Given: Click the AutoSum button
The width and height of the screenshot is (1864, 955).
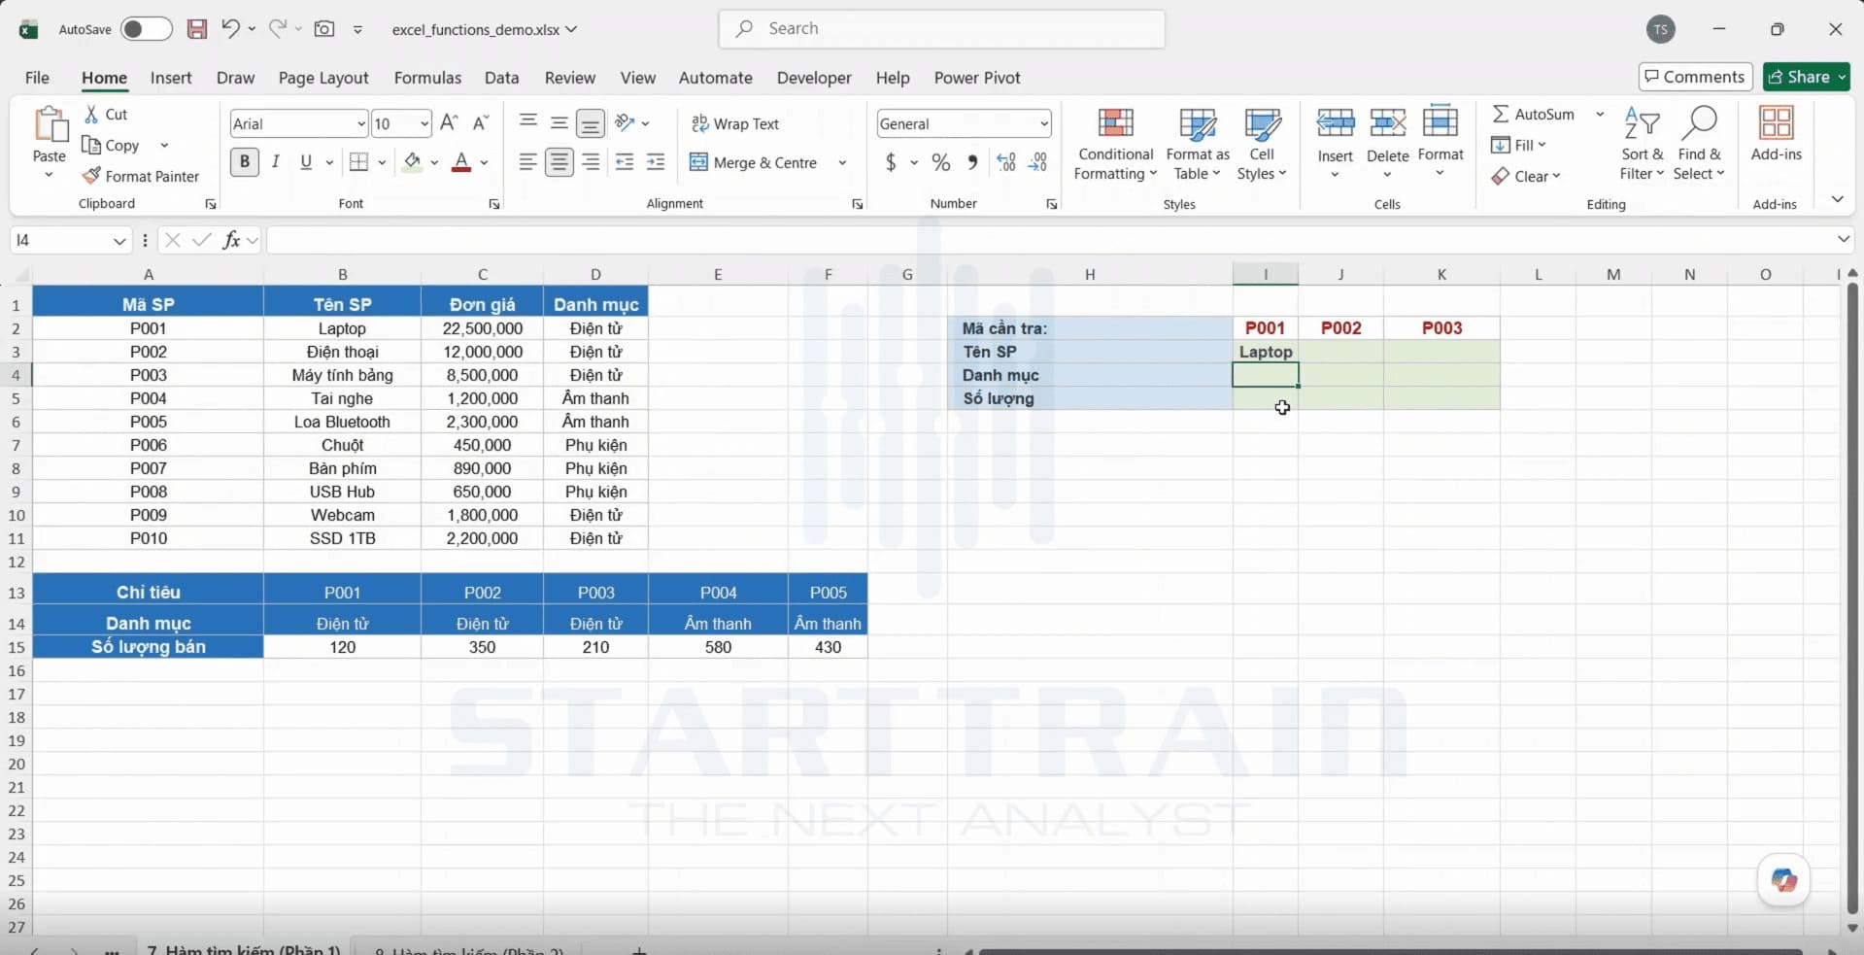Looking at the screenshot, I should tap(1534, 114).
